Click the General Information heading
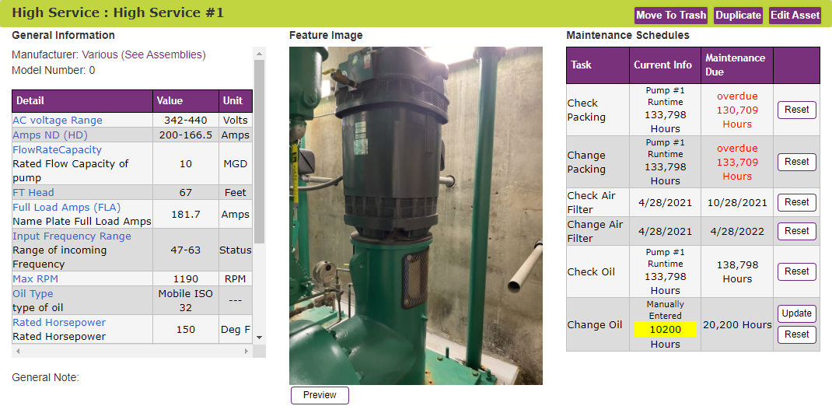This screenshot has height=406, width=832. coord(63,36)
